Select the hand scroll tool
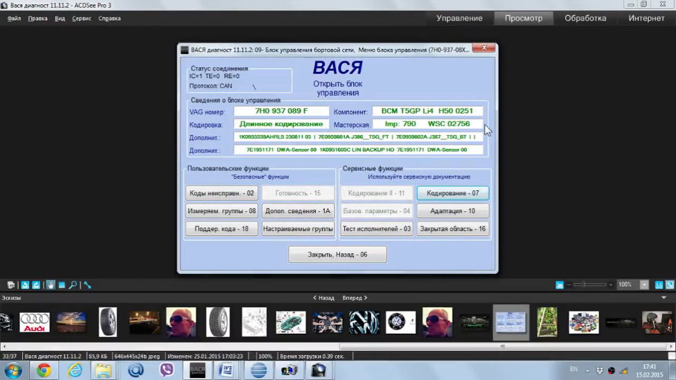This screenshot has height=380, width=676. 51,284
